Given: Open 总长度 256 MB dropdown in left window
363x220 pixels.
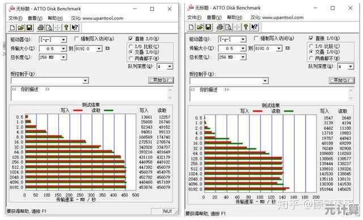Looking at the screenshot, I should click(64, 57).
